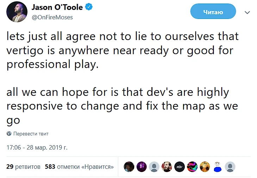The width and height of the screenshot is (257, 178).
Task: Click the globe icon beside Перевести твит
Action: point(9,133)
